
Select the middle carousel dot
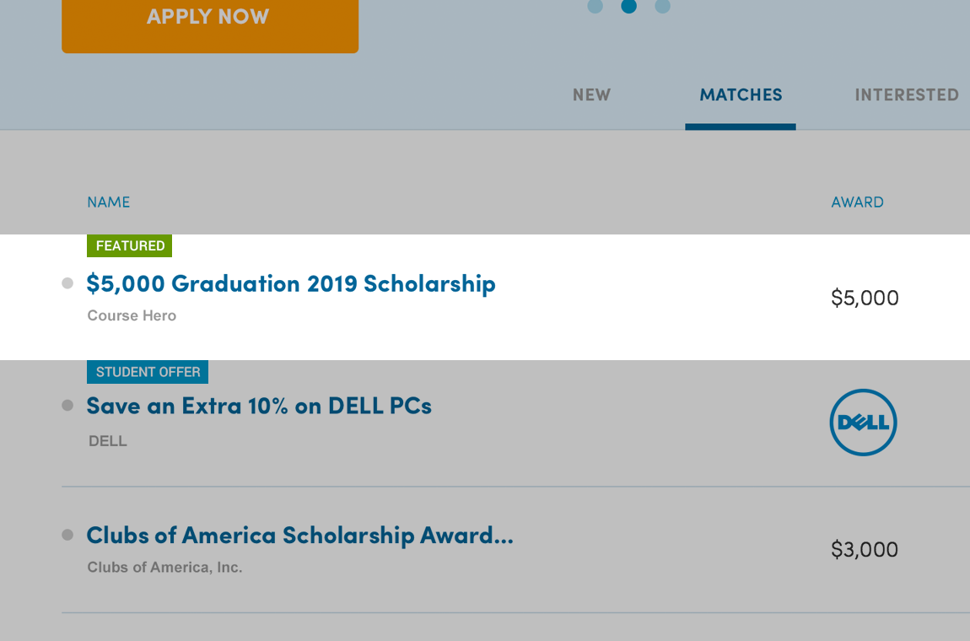coord(628,6)
